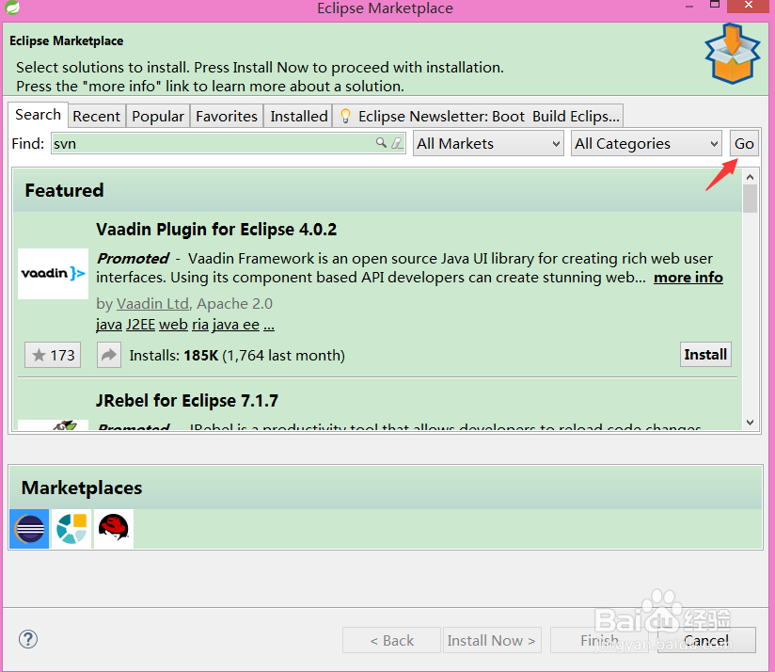Select the Obeo Marketplace catalog icon
The width and height of the screenshot is (775, 672).
(71, 529)
